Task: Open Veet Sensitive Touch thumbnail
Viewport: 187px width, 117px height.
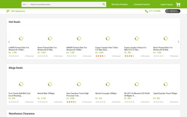Action: click(x=79, y=84)
